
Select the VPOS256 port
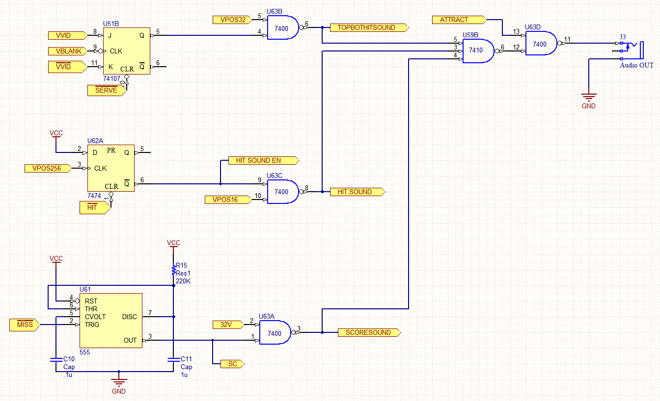48,168
